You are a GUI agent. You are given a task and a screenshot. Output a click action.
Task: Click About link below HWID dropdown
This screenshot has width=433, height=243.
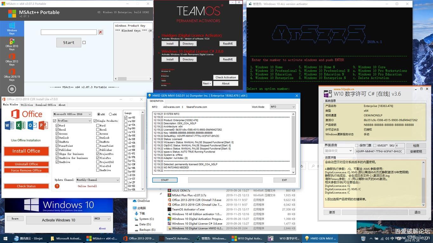pyautogui.click(x=102, y=228)
